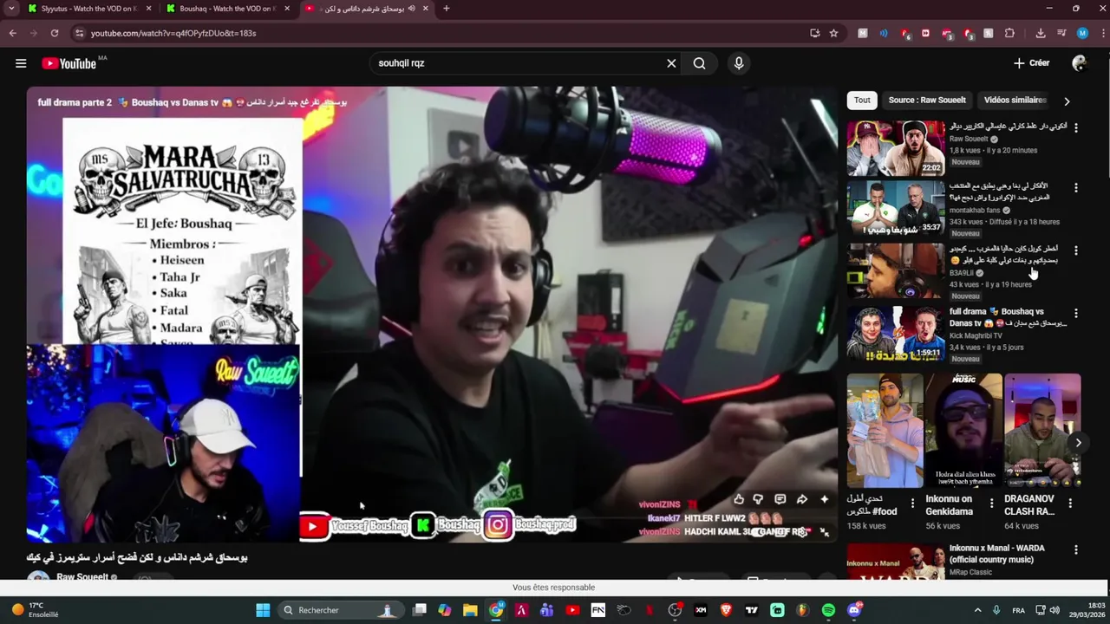Clear the search query with X
This screenshot has height=624, width=1110.
click(x=671, y=63)
